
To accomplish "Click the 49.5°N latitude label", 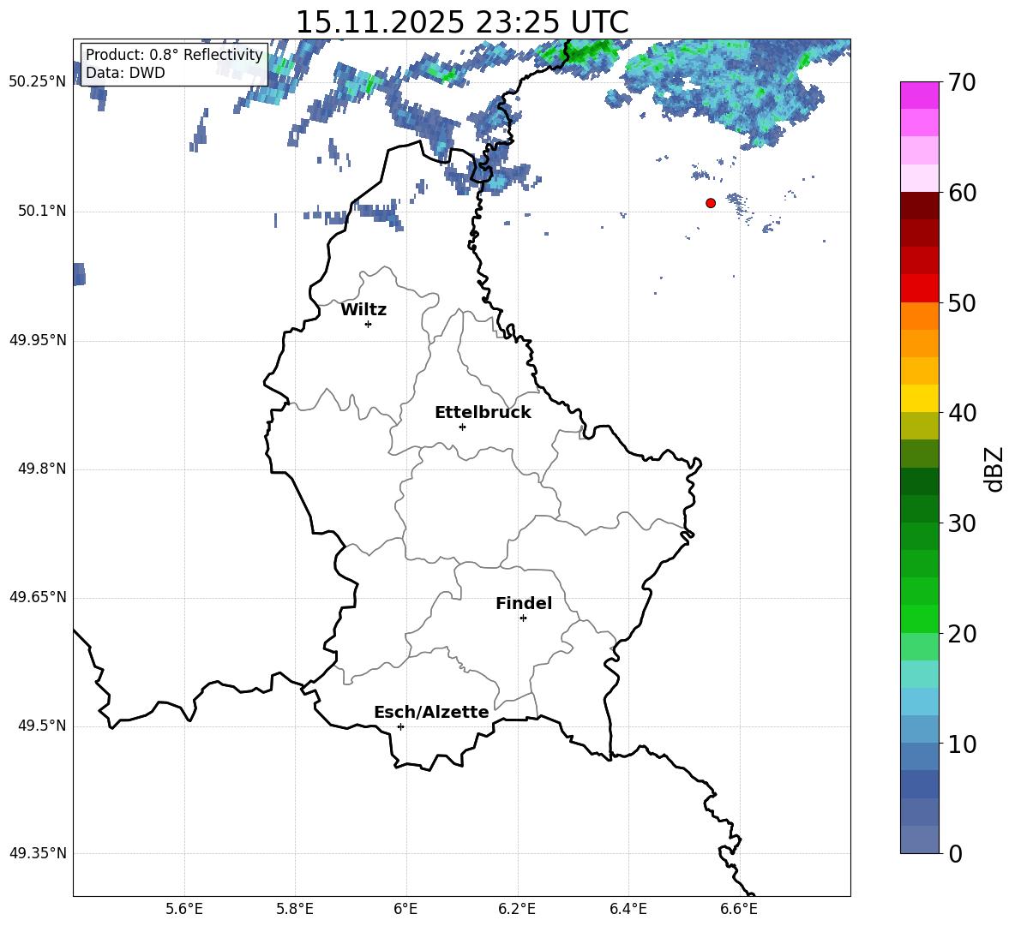I will tap(42, 726).
